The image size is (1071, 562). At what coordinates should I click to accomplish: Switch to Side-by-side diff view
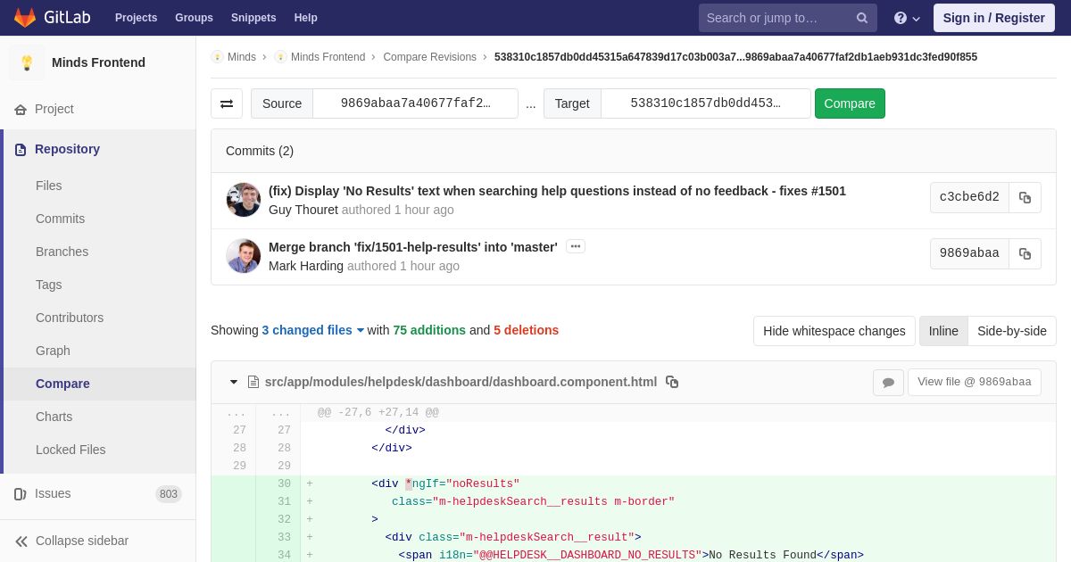(1012, 331)
